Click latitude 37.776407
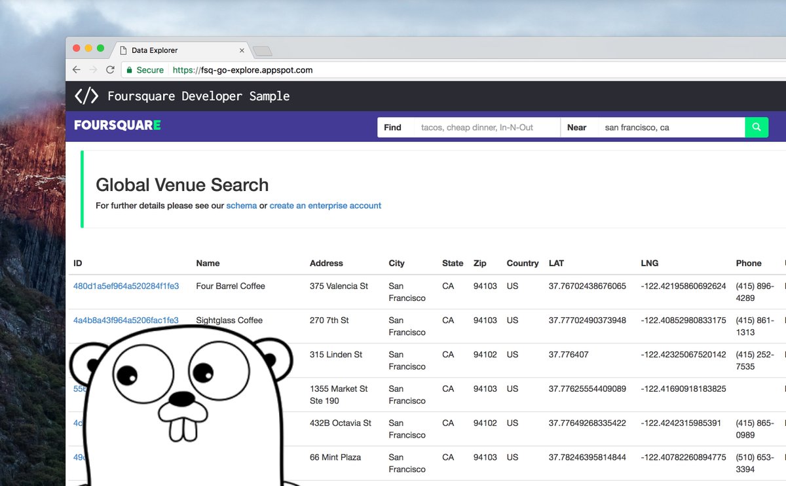The width and height of the screenshot is (786, 486). point(569,354)
